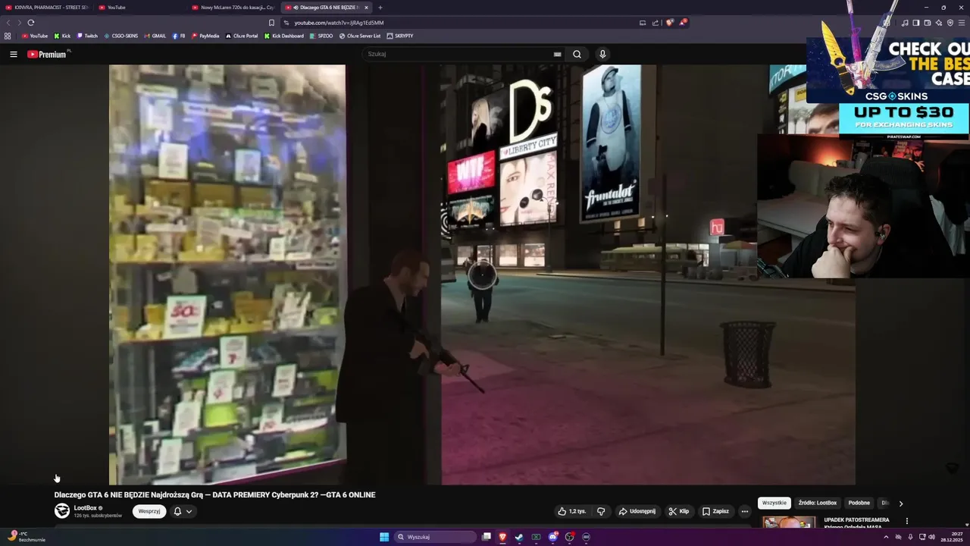The image size is (970, 546).
Task: Switch to the KXNVRA, PHARMACIST browser tab
Action: pos(47,8)
